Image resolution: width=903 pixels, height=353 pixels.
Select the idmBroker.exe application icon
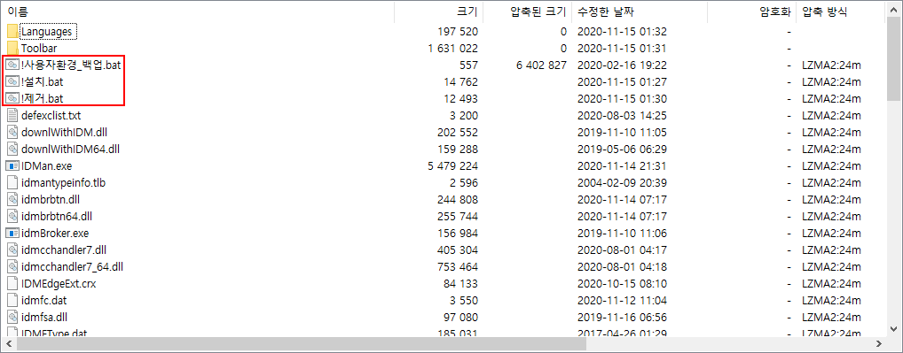pyautogui.click(x=12, y=233)
